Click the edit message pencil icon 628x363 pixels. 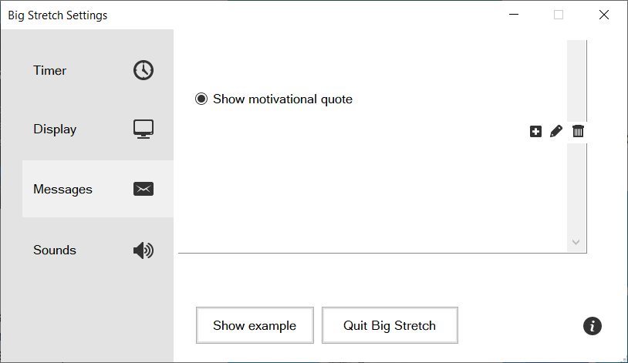pos(556,131)
